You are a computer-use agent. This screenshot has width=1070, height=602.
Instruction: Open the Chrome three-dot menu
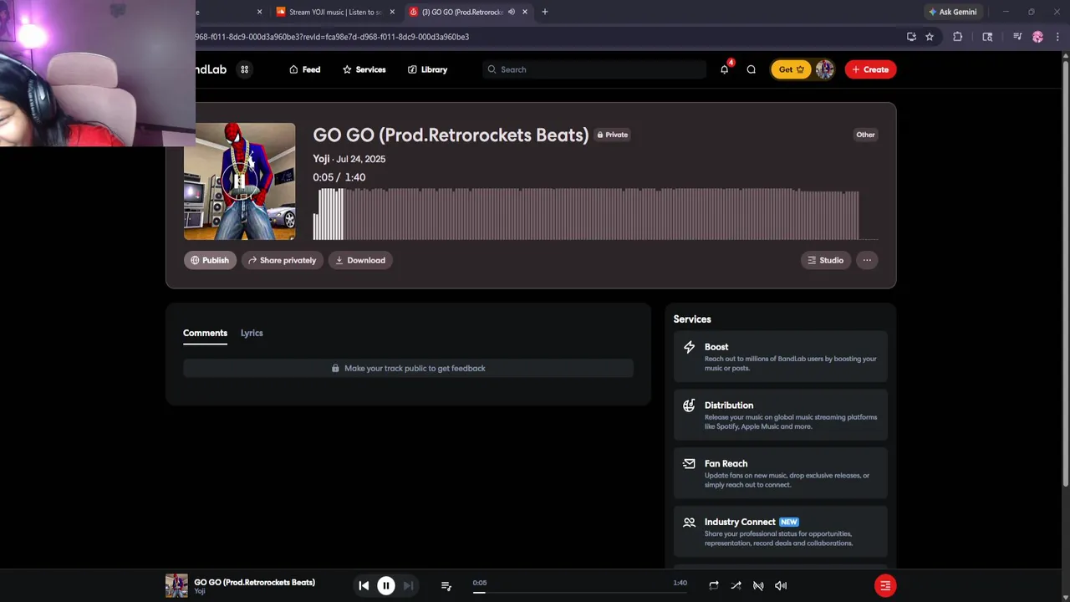[x=1057, y=37]
